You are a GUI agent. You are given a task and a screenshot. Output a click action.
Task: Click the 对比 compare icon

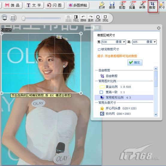pos(76,18)
